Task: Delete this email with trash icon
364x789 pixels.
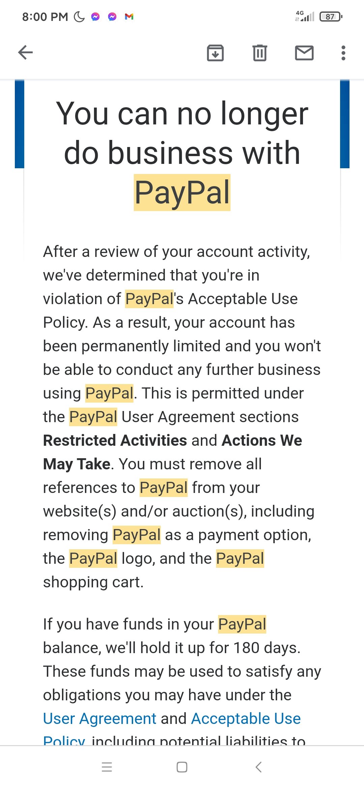Action: 260,53
